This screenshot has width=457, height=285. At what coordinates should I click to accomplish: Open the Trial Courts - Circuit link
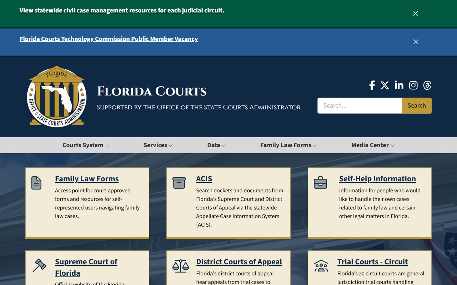372,262
